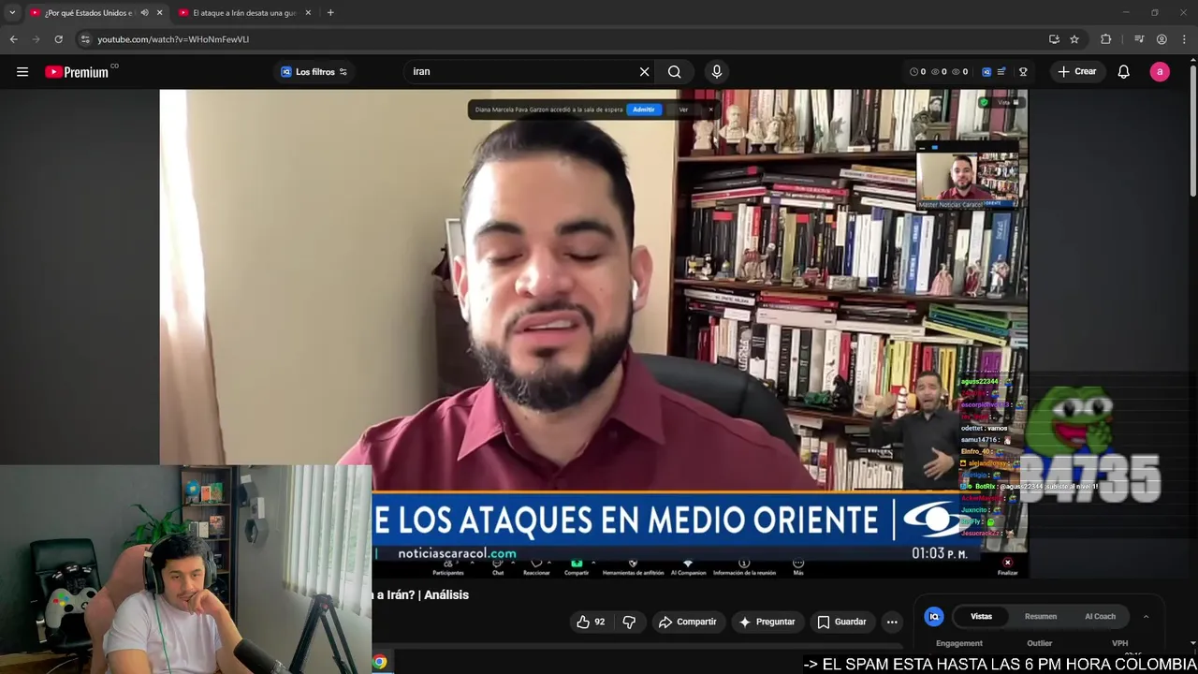The width and height of the screenshot is (1198, 674).
Task: Switch to the first browser tab about Estados Unidos
Action: point(89,13)
